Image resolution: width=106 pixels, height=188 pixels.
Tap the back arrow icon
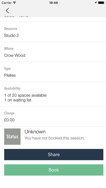click(x=7, y=11)
